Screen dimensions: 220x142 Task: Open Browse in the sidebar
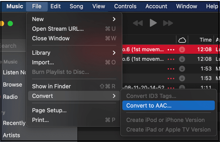pyautogui.click(x=12, y=85)
